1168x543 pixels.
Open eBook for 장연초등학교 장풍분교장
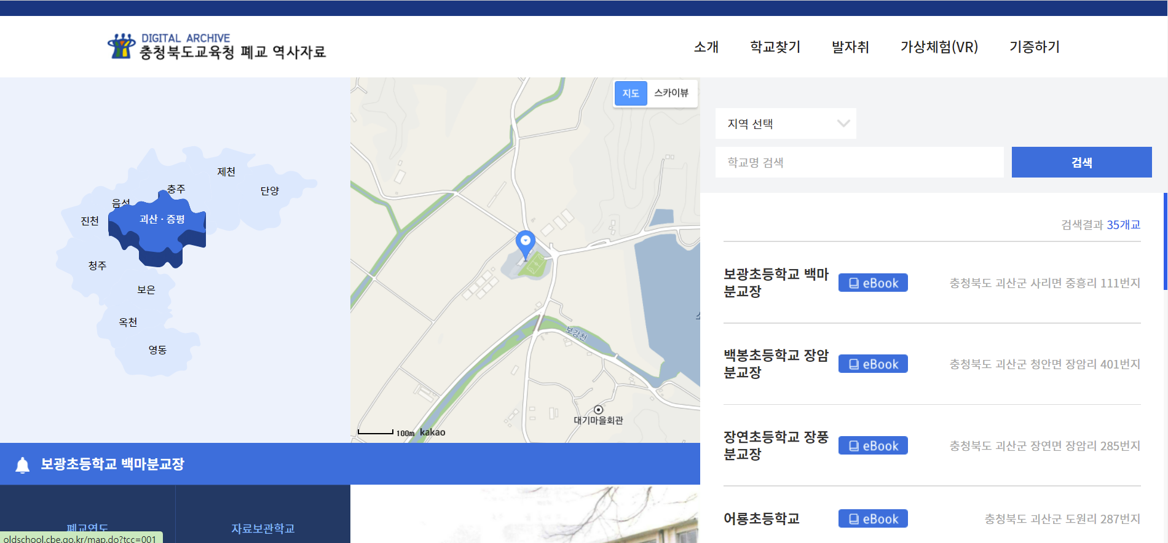click(x=872, y=446)
